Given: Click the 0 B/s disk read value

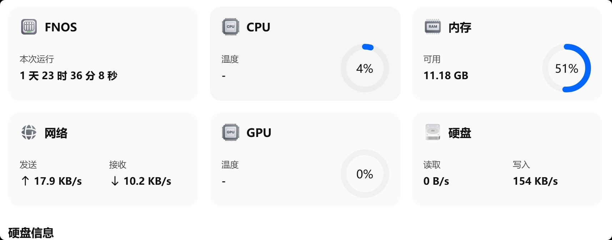Looking at the screenshot, I should [436, 181].
